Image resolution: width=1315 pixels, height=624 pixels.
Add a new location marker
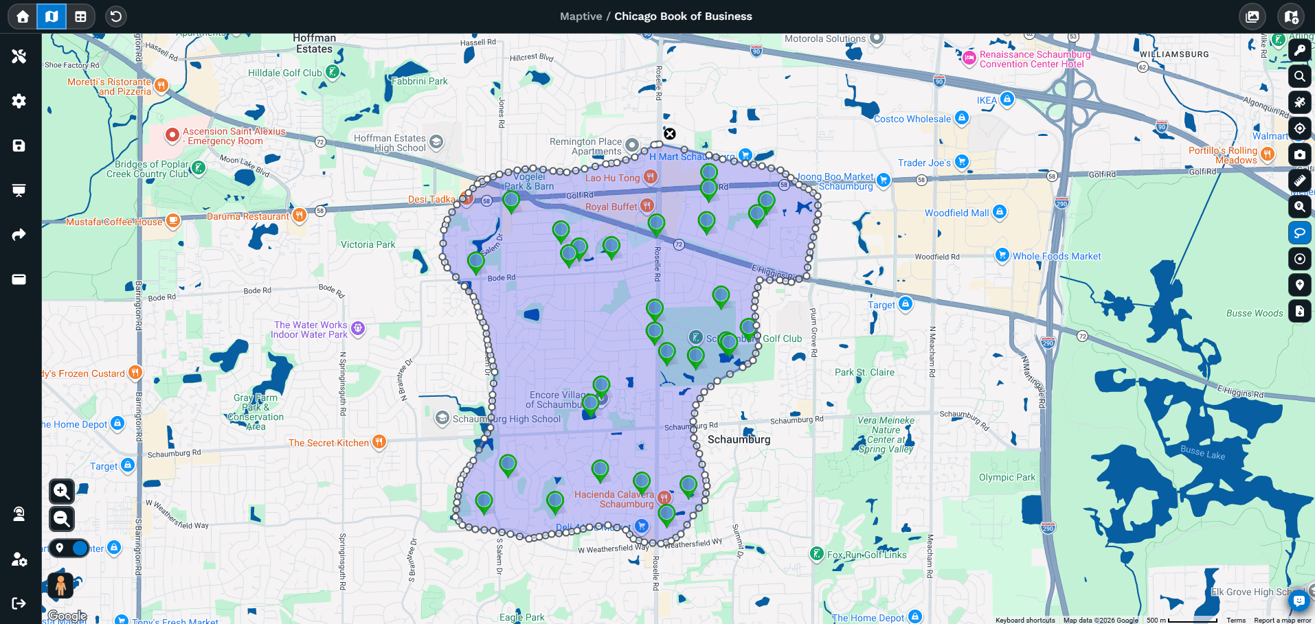click(x=1300, y=285)
